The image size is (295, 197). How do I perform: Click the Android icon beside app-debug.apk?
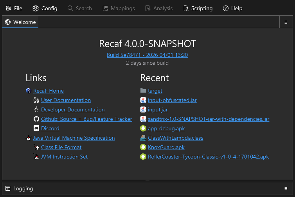(143, 128)
